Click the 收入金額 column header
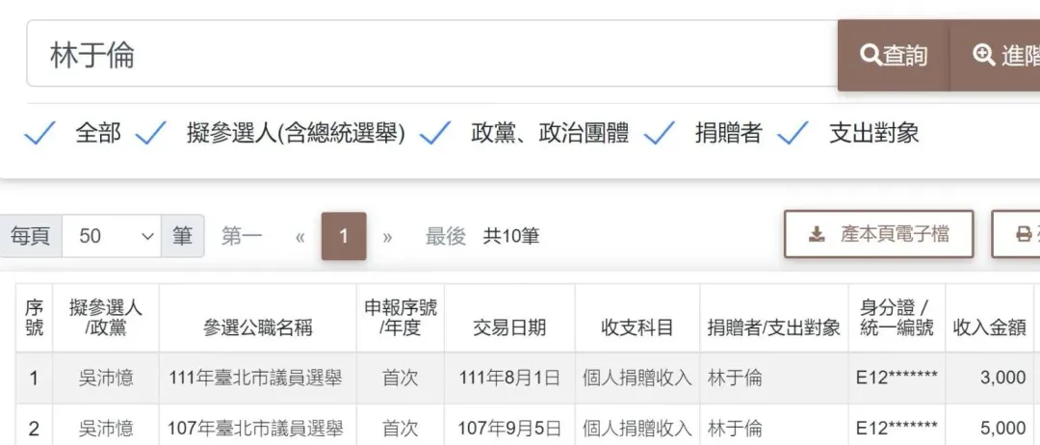Viewport: 1040px width, 445px height. [990, 318]
